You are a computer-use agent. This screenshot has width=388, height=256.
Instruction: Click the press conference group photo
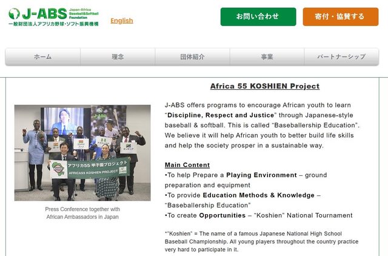(82, 153)
